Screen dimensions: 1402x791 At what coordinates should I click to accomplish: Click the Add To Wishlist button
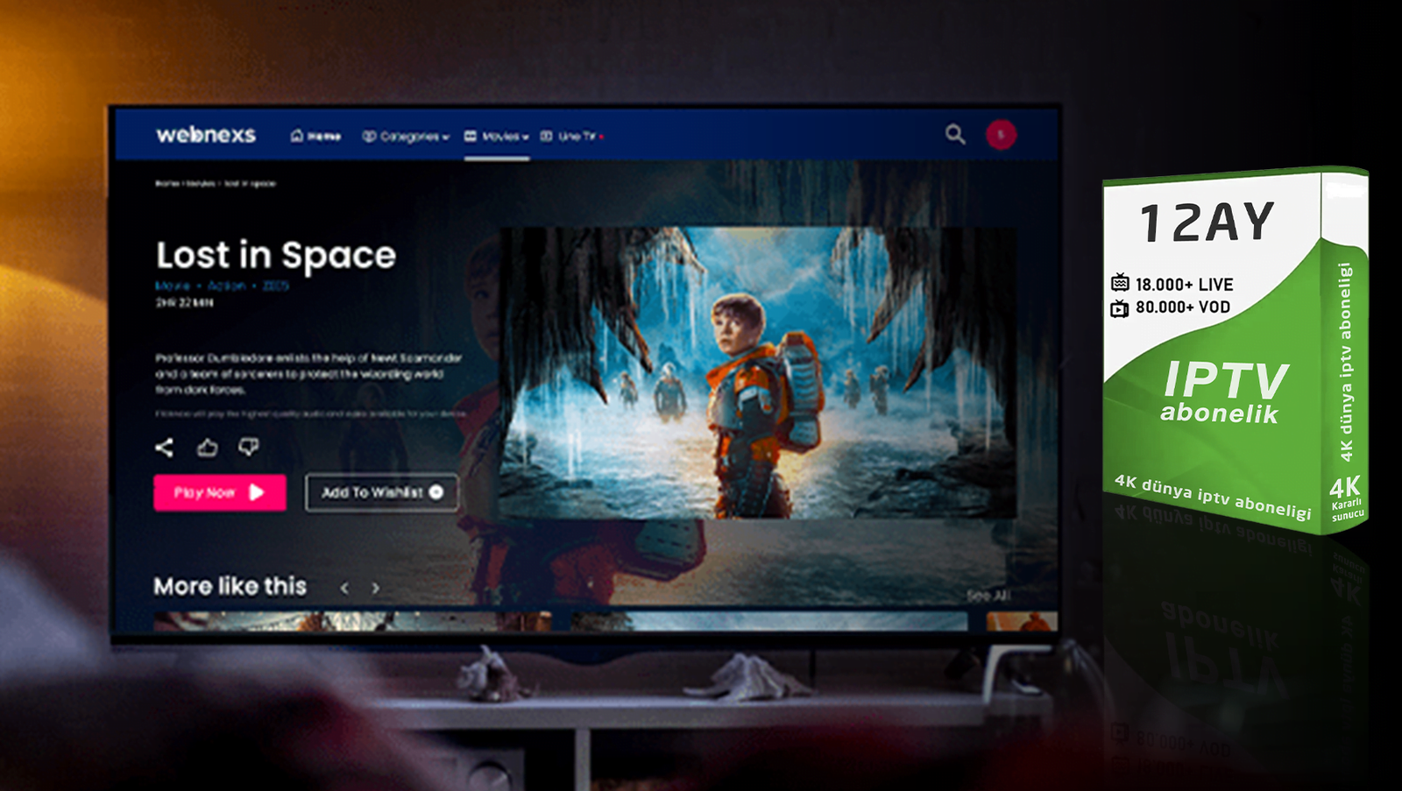pos(381,492)
